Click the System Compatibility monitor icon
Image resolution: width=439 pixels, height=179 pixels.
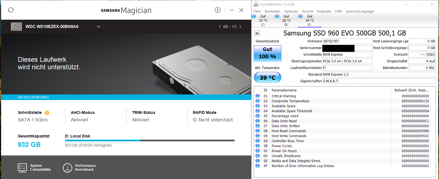coord(22,168)
